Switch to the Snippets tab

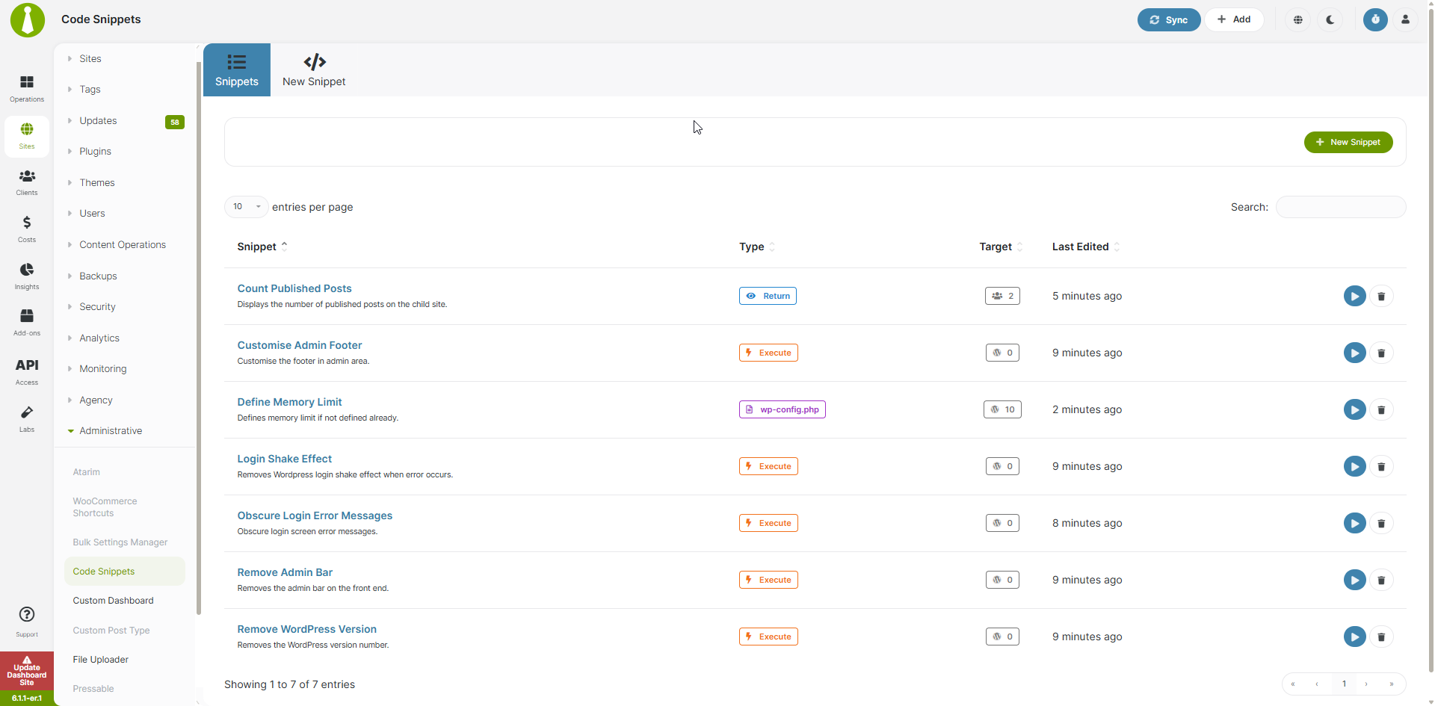pyautogui.click(x=237, y=70)
